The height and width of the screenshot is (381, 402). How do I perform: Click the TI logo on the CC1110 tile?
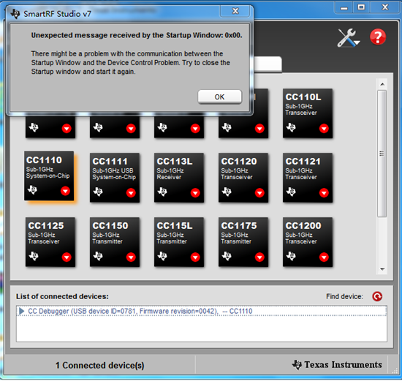[x=33, y=190]
